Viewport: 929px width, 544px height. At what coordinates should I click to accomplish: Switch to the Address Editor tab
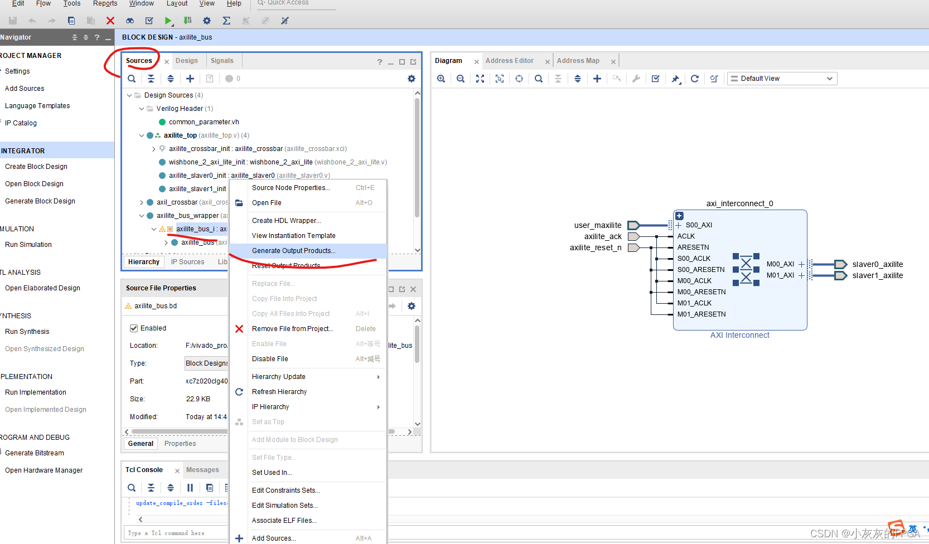tap(509, 61)
